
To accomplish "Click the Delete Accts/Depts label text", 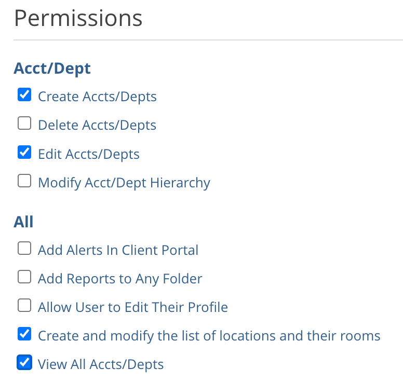I will pyautogui.click(x=97, y=125).
